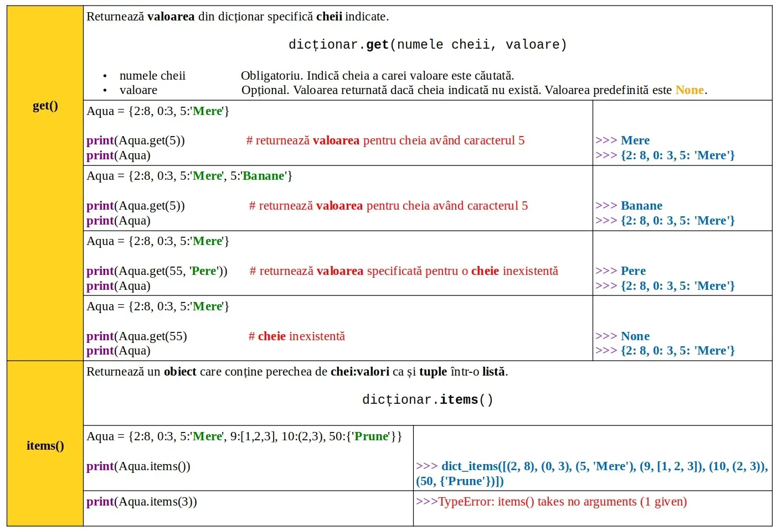The width and height of the screenshot is (777, 531).
Task: Click the '# cheie inexistentă' red comment
Action: click(296, 336)
